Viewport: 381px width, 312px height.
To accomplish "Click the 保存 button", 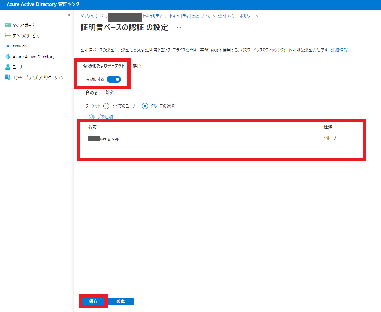I will 93,301.
